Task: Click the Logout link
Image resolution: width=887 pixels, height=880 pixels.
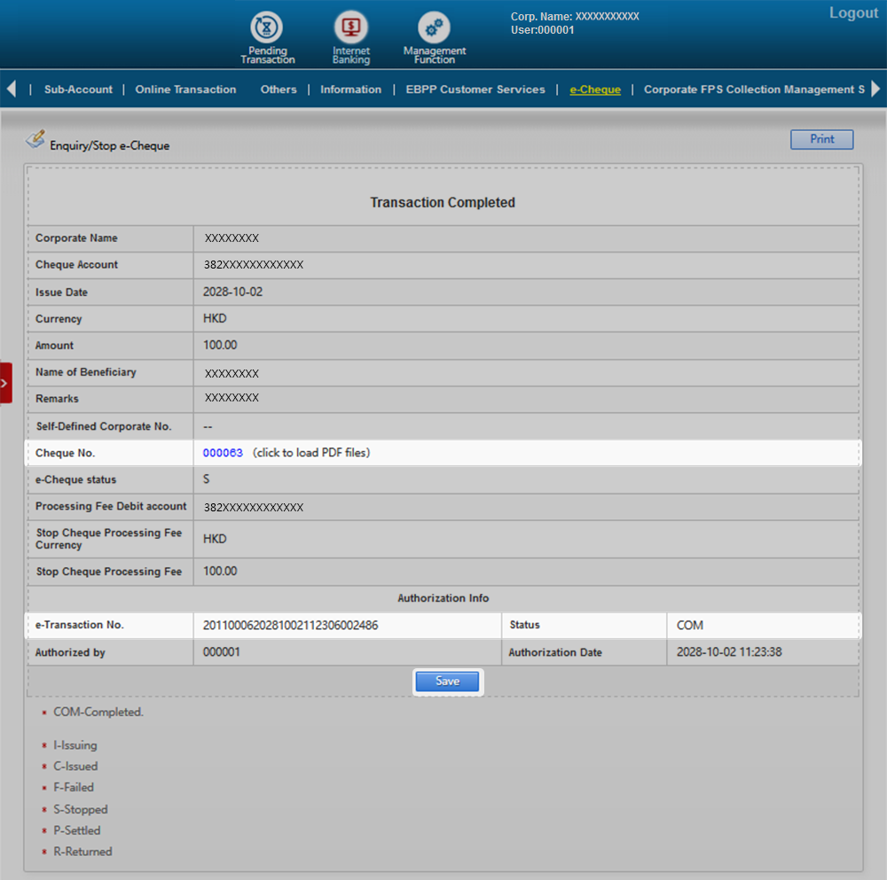Action: tap(853, 13)
